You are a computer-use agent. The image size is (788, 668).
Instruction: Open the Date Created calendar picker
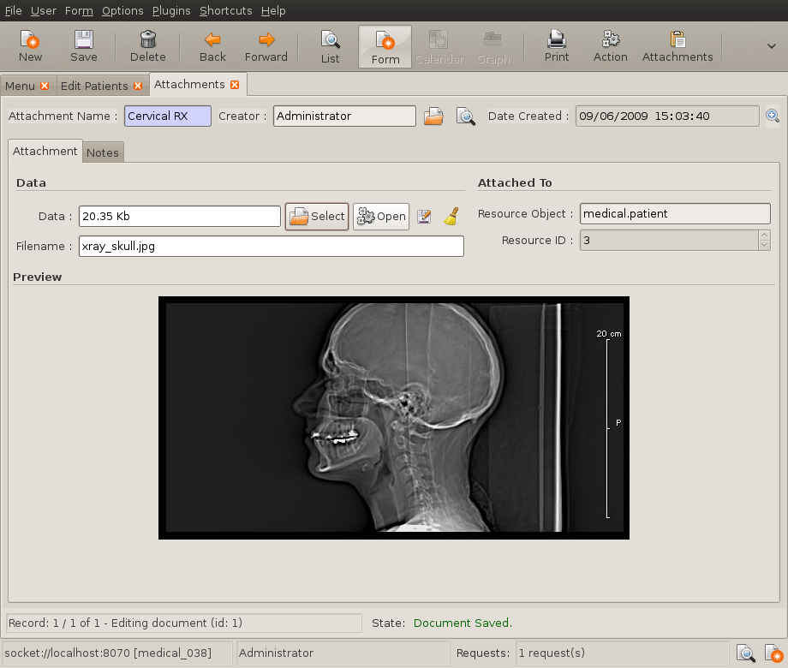[772, 116]
